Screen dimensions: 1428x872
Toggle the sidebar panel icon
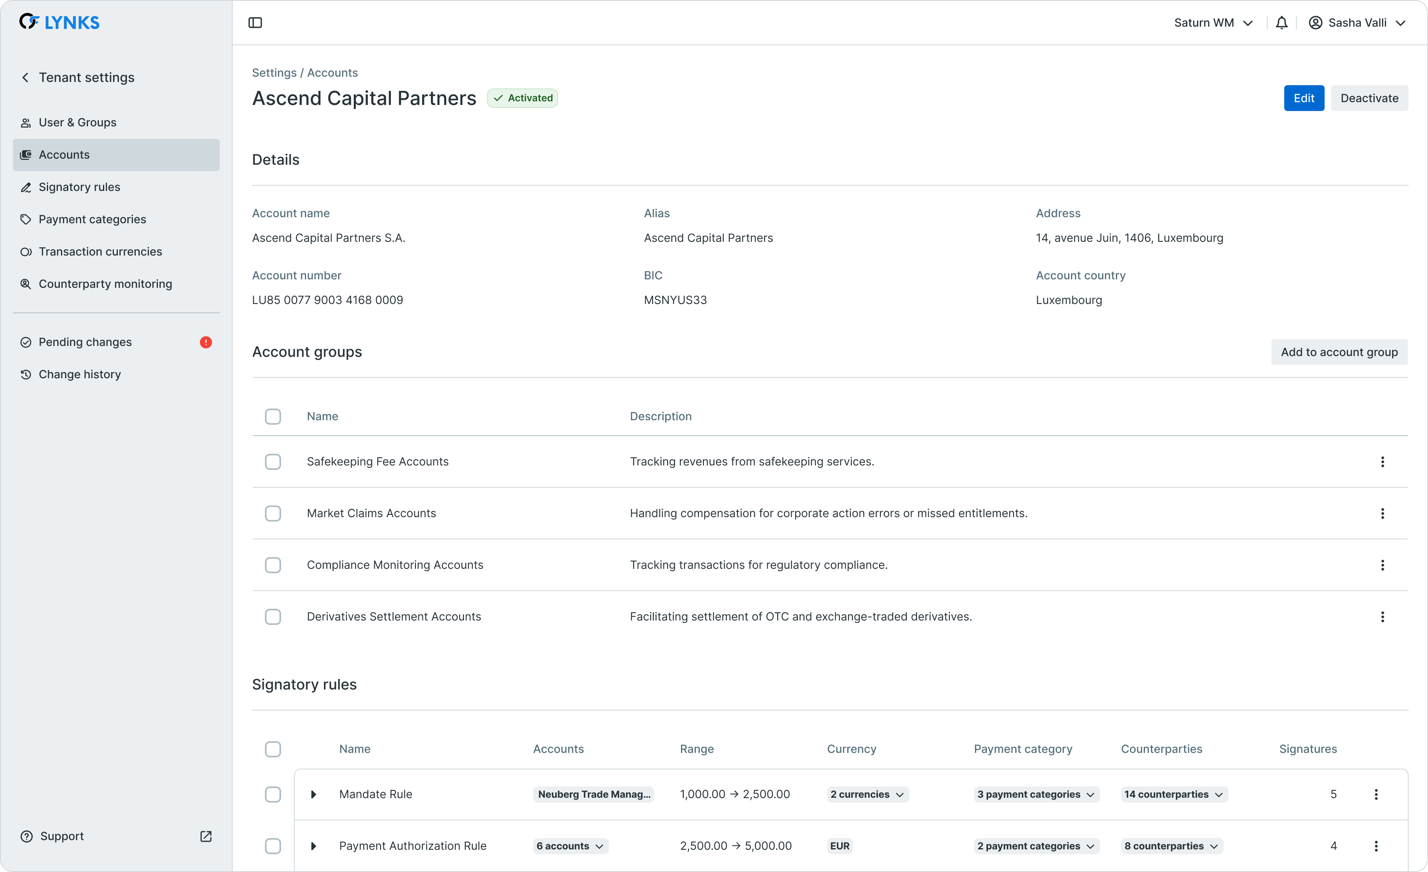pyautogui.click(x=255, y=23)
